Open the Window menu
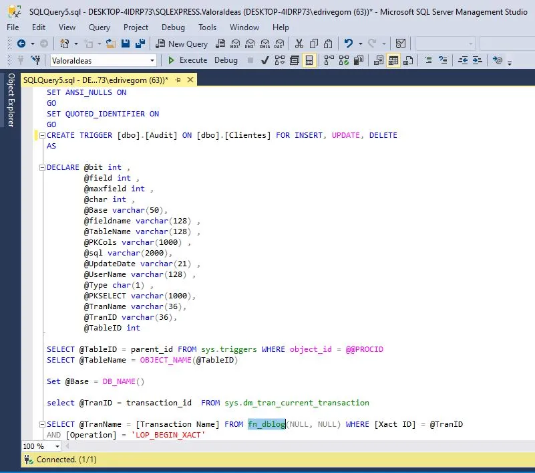 click(x=244, y=27)
